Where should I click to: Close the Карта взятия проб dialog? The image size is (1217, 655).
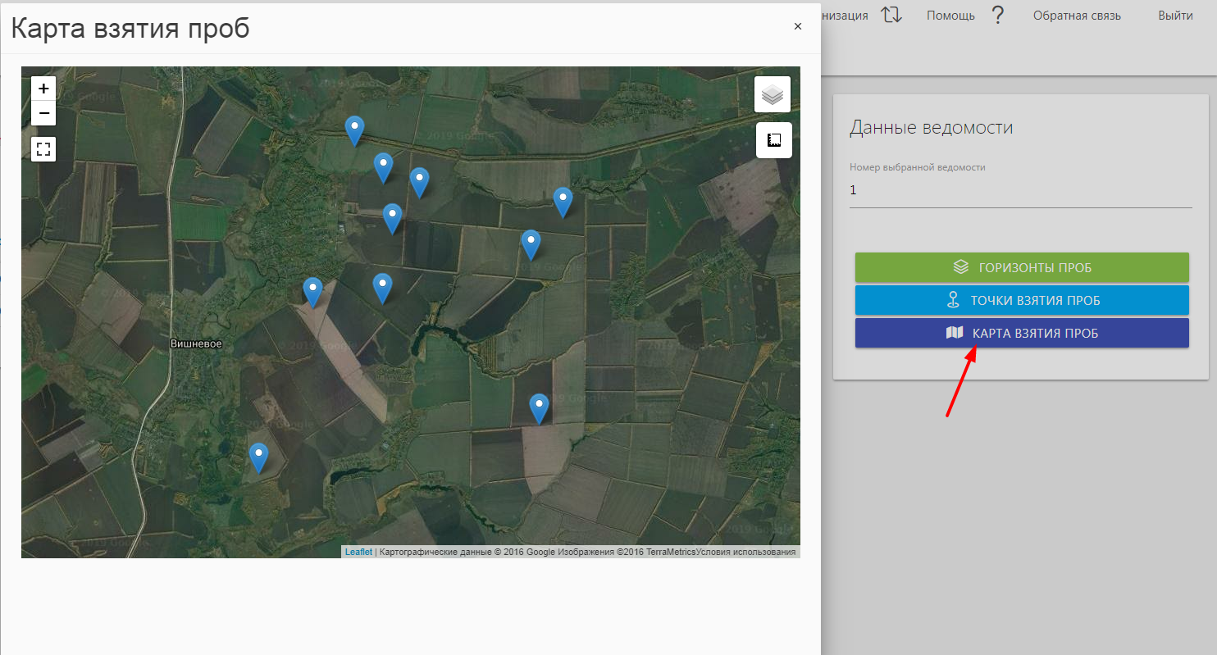click(797, 26)
